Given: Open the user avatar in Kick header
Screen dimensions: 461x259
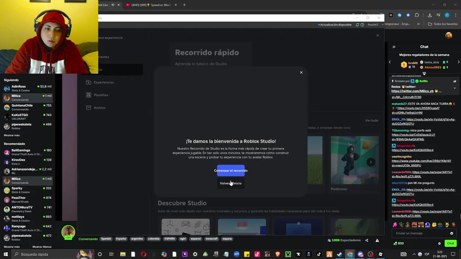Looking at the screenshot, I should click(x=448, y=35).
